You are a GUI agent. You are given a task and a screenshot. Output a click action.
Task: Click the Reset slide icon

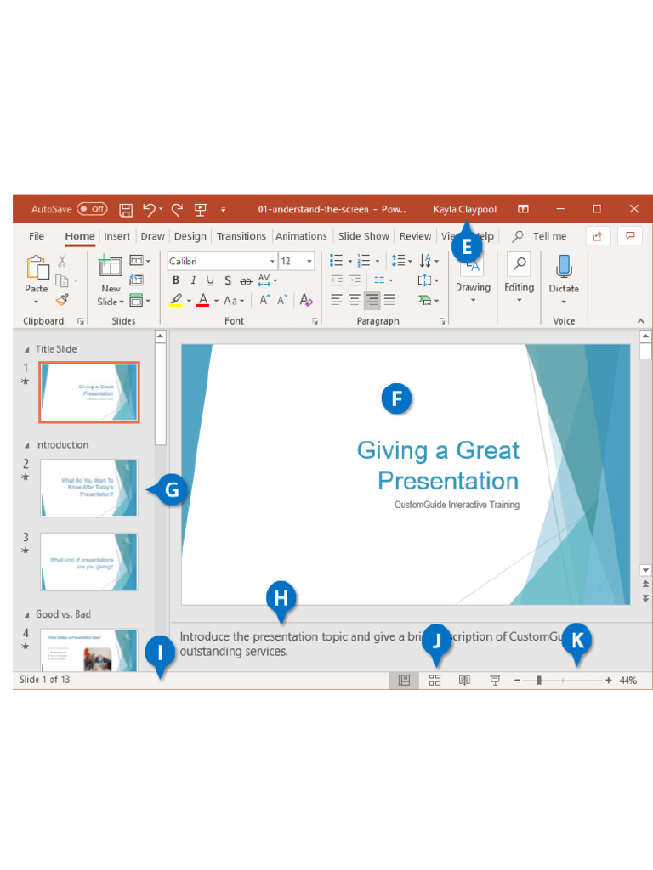coord(137,280)
